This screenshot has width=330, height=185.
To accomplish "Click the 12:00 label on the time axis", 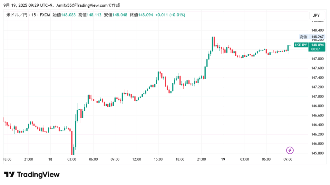I will tap(137, 159).
